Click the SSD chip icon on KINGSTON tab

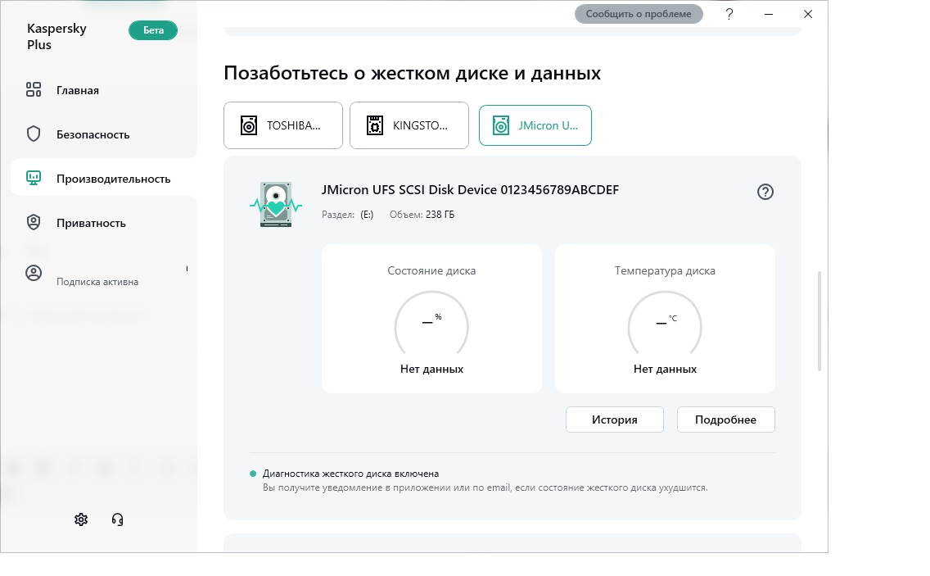point(375,125)
